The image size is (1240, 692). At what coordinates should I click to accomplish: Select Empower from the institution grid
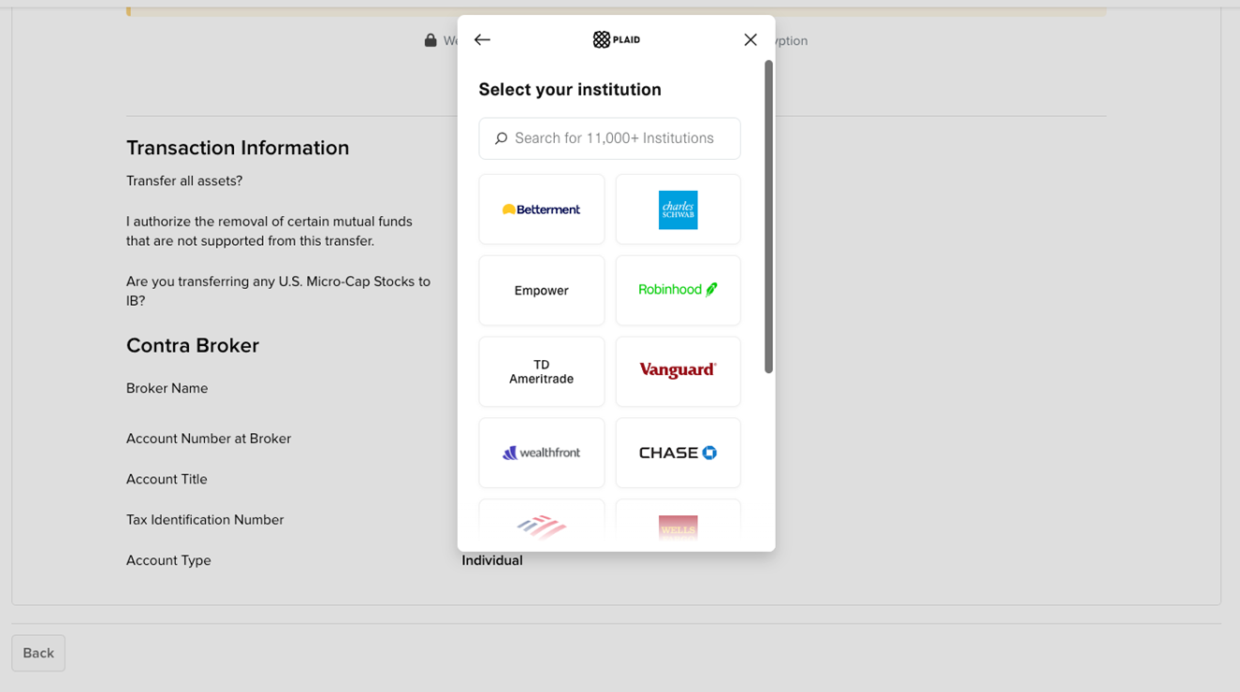541,290
